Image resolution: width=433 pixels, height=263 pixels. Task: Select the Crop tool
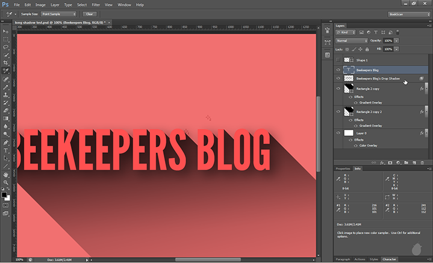6,63
